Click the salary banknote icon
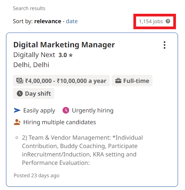This screenshot has height=190, width=185. pyautogui.click(x=19, y=81)
